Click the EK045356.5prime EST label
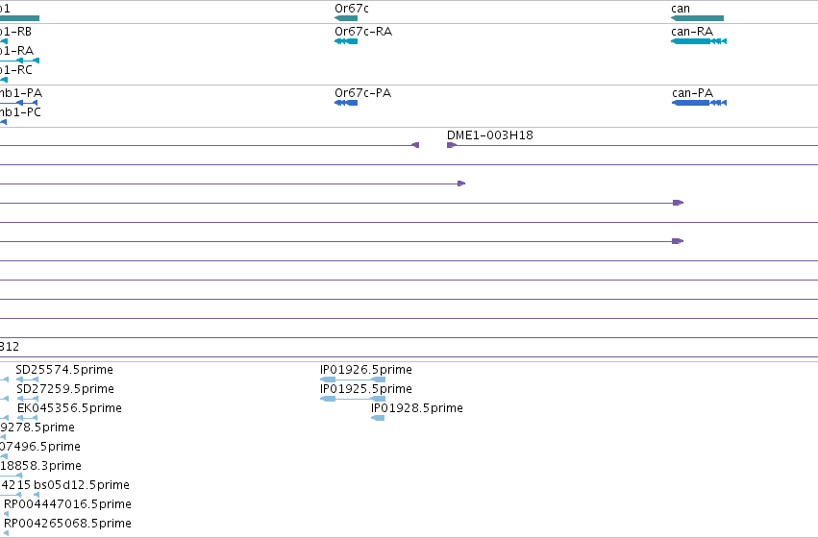The height and width of the screenshot is (538, 818). pyautogui.click(x=69, y=408)
